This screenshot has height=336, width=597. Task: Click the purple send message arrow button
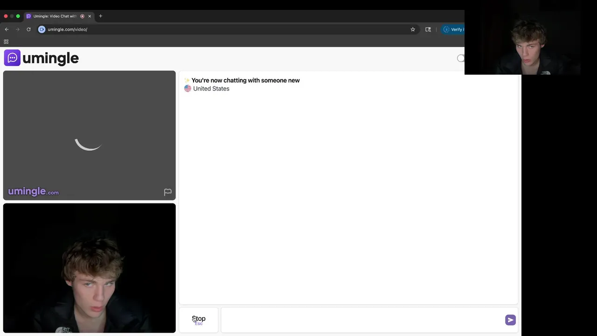point(510,320)
